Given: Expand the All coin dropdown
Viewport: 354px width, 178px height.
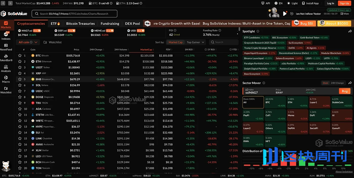Looking at the screenshot, I should tap(28, 42).
